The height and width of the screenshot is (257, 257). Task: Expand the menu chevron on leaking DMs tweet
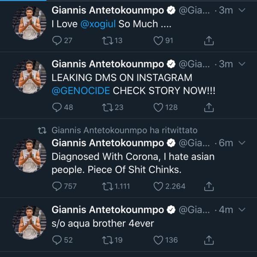click(x=241, y=64)
